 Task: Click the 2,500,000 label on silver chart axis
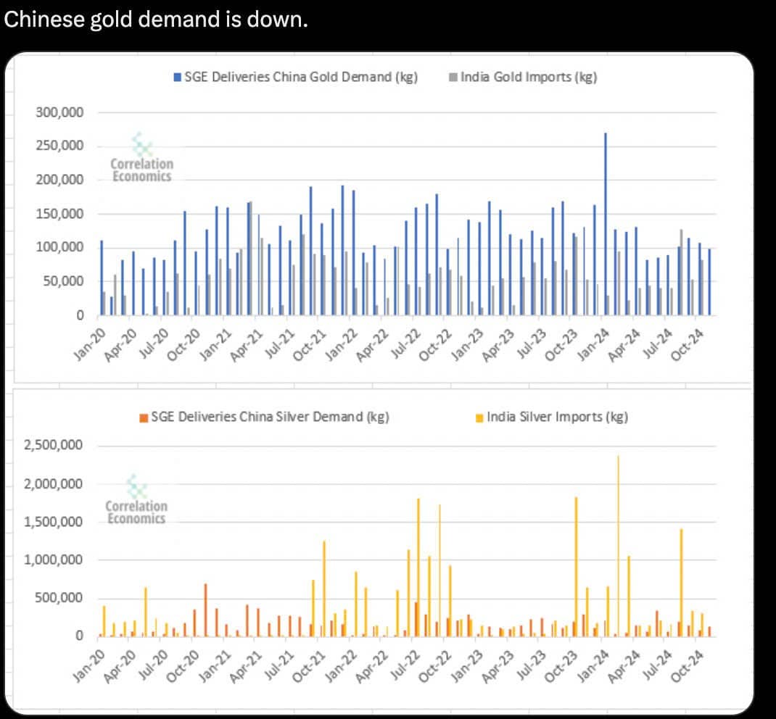pos(54,446)
